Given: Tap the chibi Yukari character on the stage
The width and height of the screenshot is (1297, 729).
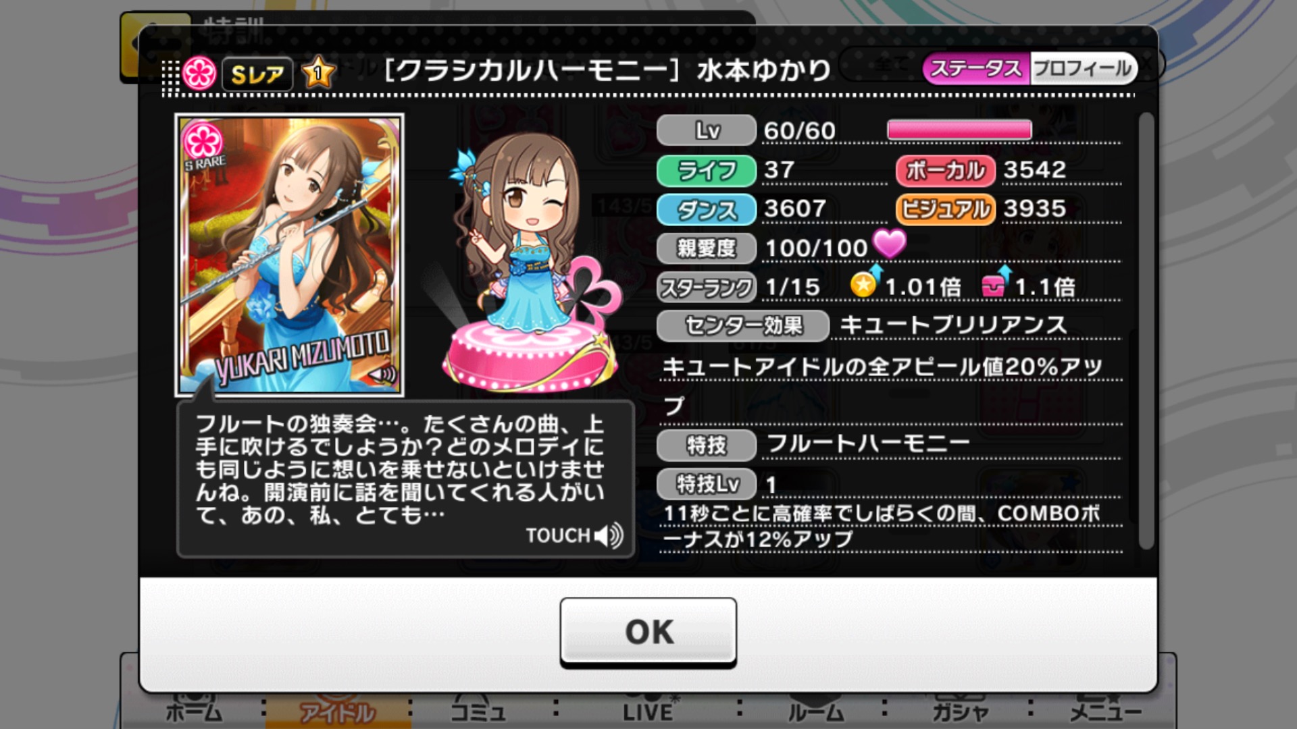Looking at the screenshot, I should (520, 233).
